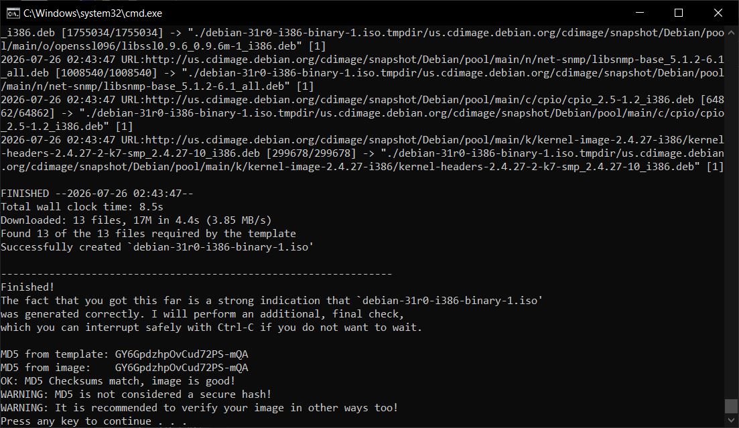Click the empty scrollbar track above thumb
739x428 pixels.
click(x=731, y=217)
